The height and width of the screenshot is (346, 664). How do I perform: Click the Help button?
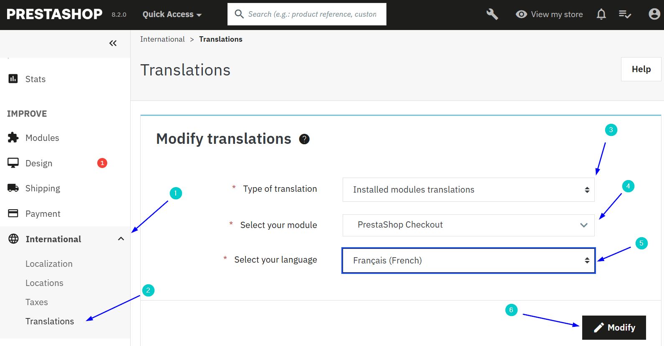[x=641, y=69]
